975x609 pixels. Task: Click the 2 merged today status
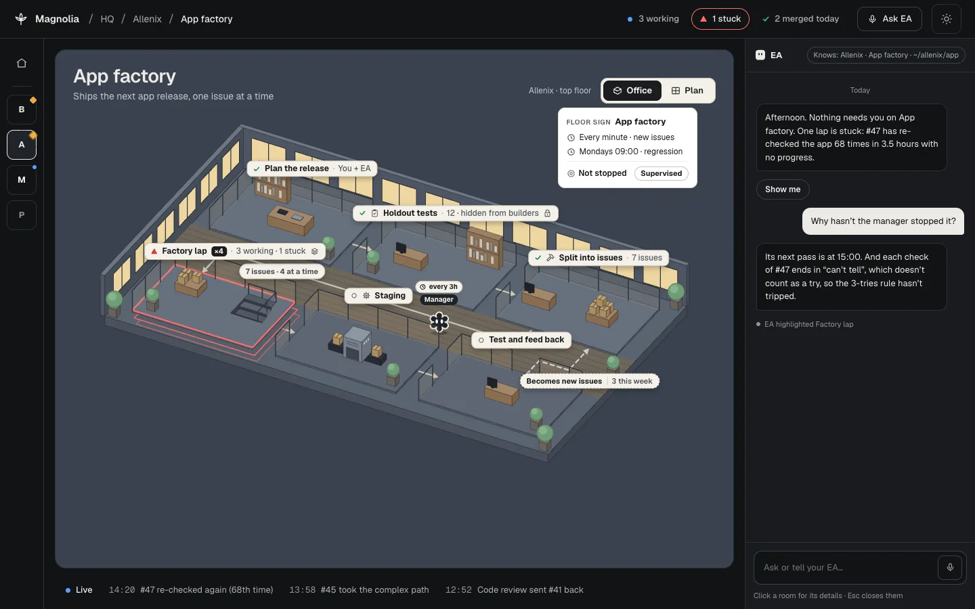pos(801,19)
